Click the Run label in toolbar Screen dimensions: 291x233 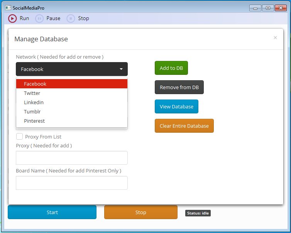pyautogui.click(x=24, y=19)
